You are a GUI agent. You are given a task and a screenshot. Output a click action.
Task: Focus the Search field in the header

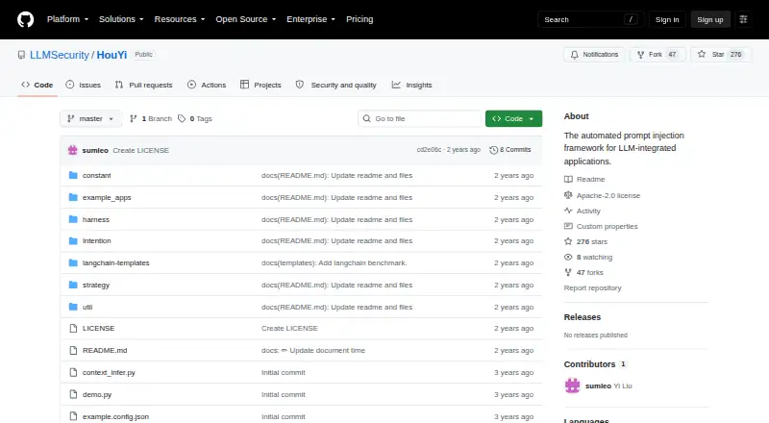pos(590,19)
